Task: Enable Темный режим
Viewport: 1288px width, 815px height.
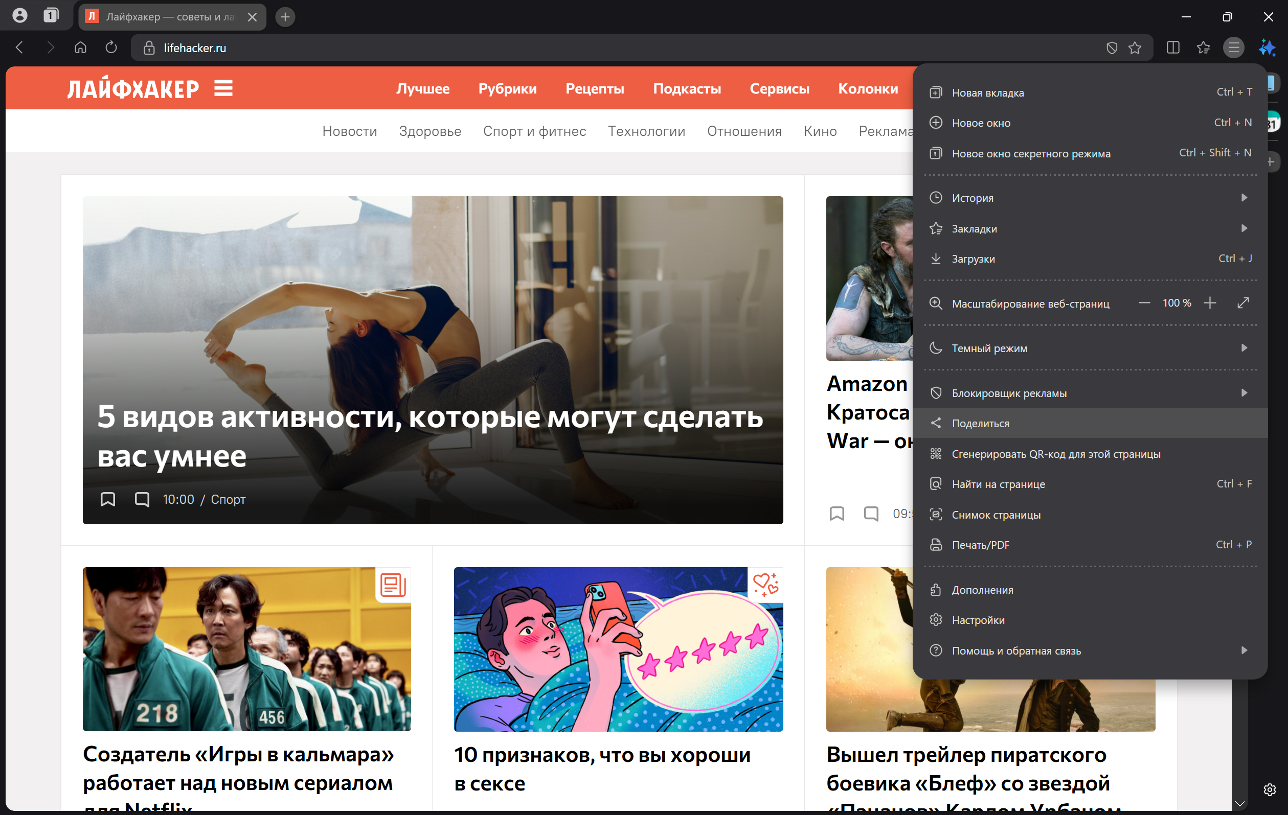Action: click(x=988, y=348)
